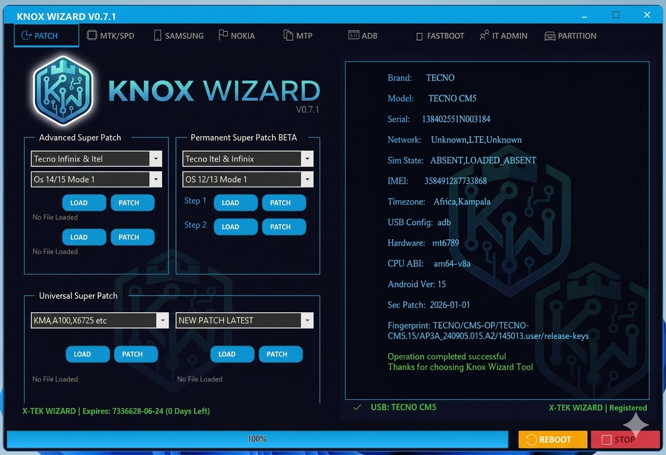Screen dimensions: 666x455
Task: Click the flag icon beside NOKIA
Action: click(223, 35)
